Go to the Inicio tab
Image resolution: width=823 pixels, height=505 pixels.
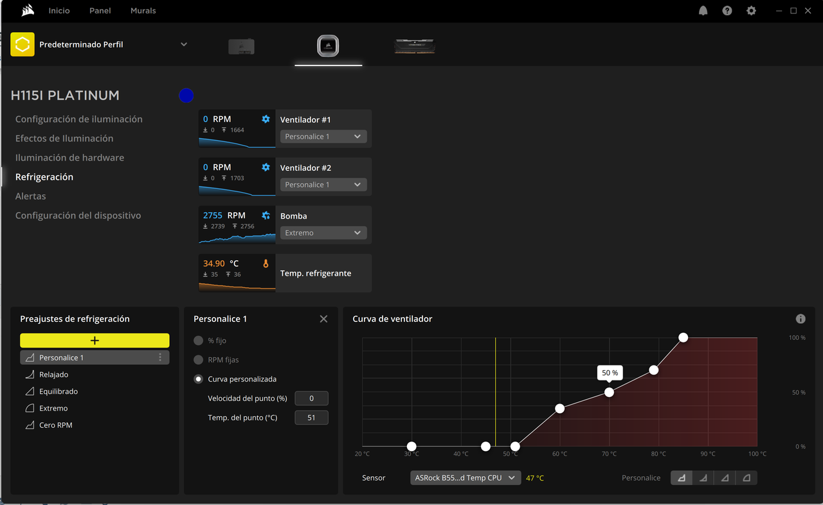pyautogui.click(x=59, y=11)
